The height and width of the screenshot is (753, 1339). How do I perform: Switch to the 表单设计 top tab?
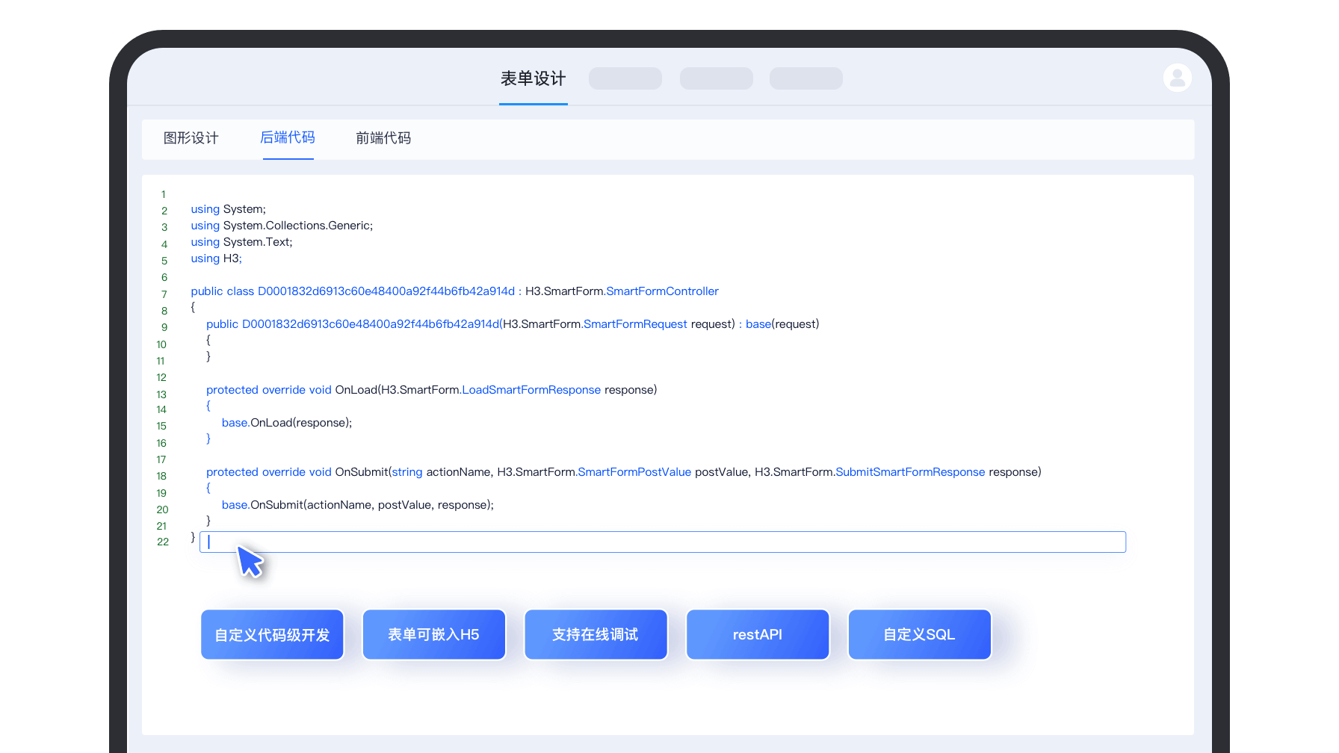coord(533,78)
